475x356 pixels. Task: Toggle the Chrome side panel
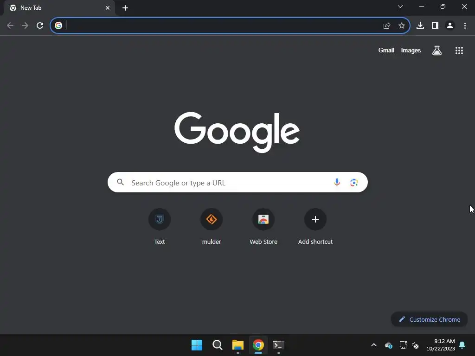[435, 26]
